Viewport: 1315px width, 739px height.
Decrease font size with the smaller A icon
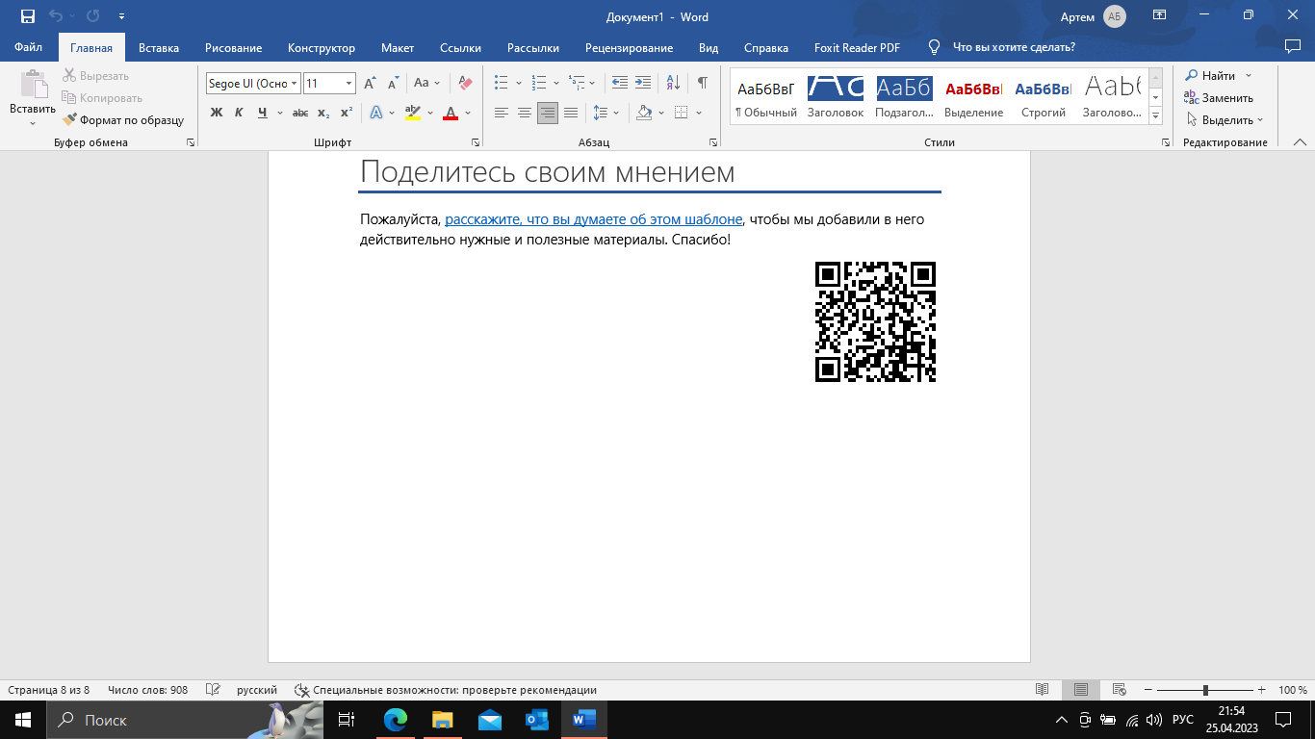click(x=392, y=84)
